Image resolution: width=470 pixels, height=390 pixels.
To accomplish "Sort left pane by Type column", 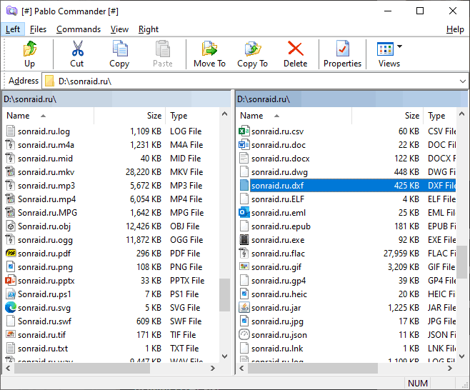I will click(192, 116).
